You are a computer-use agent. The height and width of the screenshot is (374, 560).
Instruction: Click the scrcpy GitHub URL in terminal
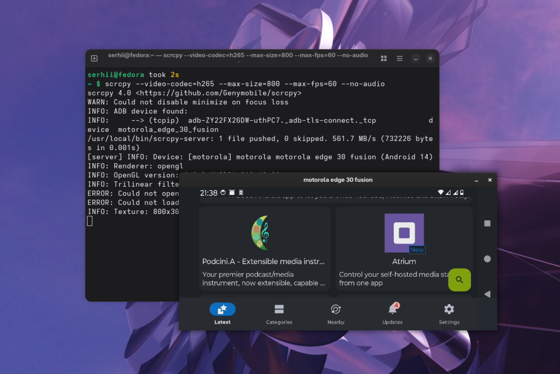[218, 93]
